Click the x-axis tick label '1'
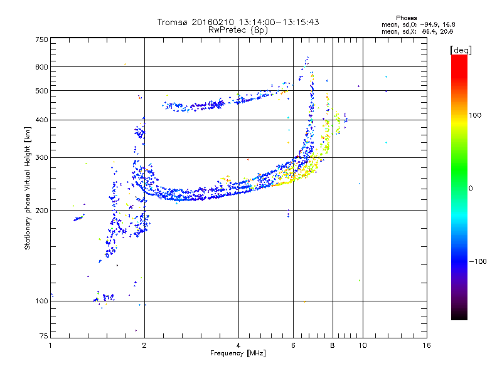The image size is (502, 376). pos(50,345)
